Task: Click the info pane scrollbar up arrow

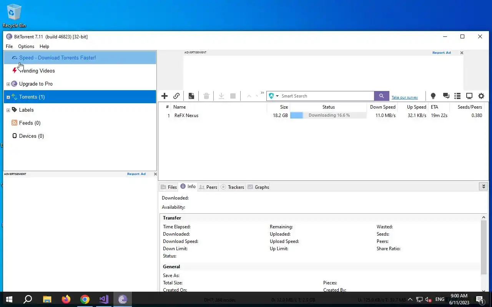Action: coord(484,218)
